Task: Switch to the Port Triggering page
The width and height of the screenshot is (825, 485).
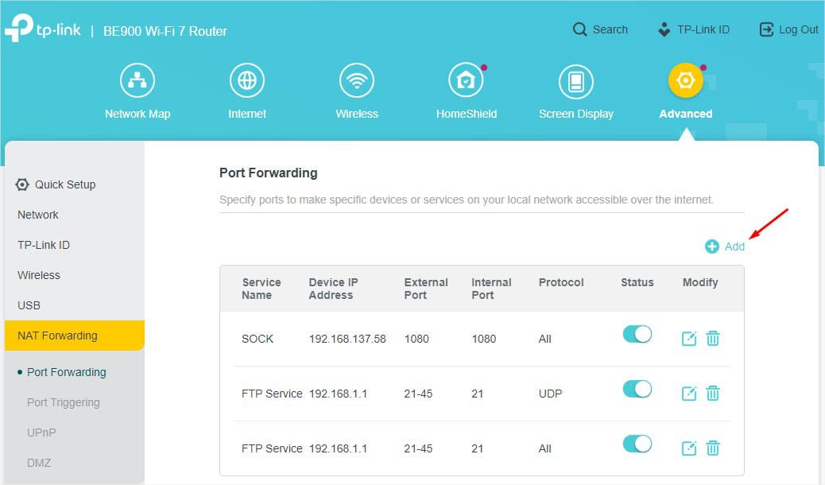Action: click(x=64, y=402)
